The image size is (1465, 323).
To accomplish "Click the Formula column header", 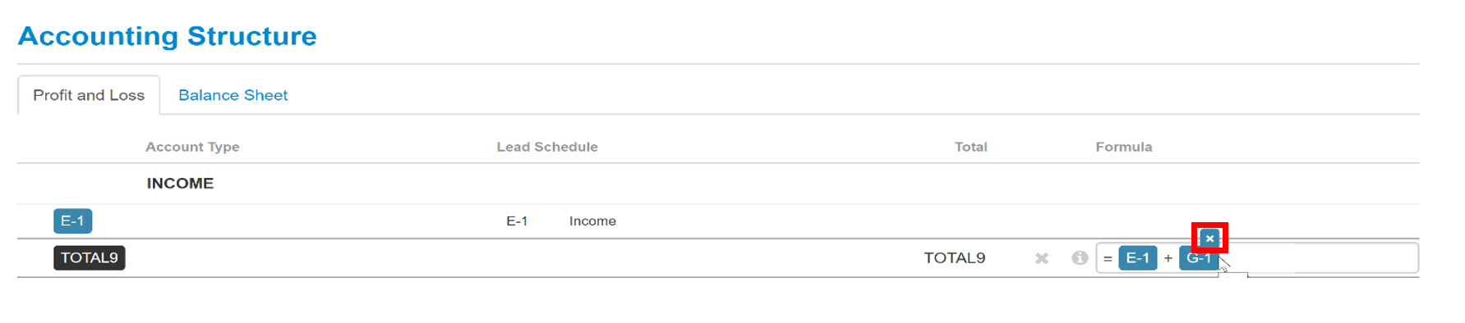I will click(1123, 147).
